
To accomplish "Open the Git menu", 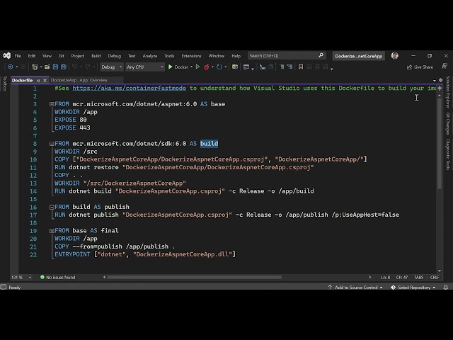I will [62, 56].
